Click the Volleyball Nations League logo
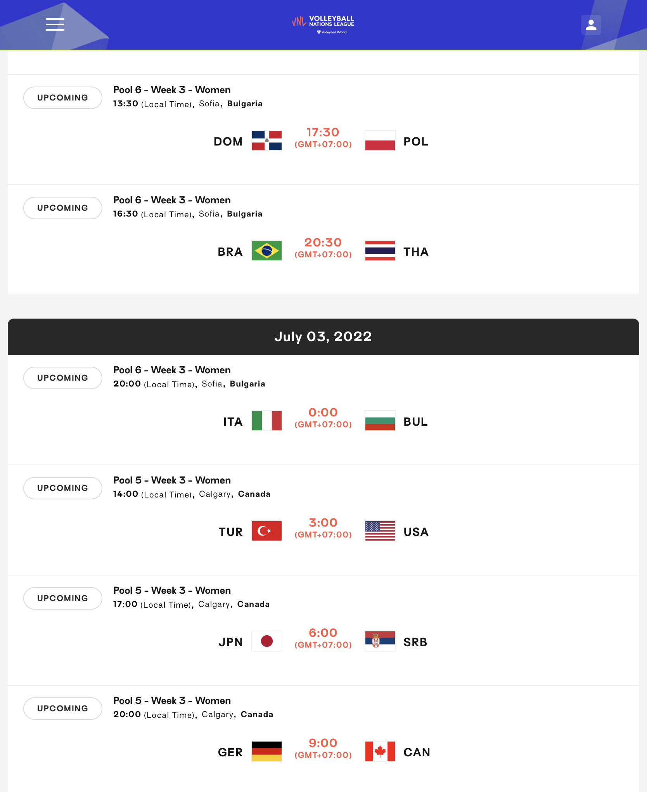 (323, 25)
